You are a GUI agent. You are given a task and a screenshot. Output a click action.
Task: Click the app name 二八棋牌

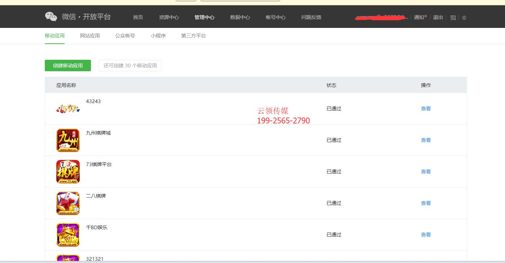[96, 196]
